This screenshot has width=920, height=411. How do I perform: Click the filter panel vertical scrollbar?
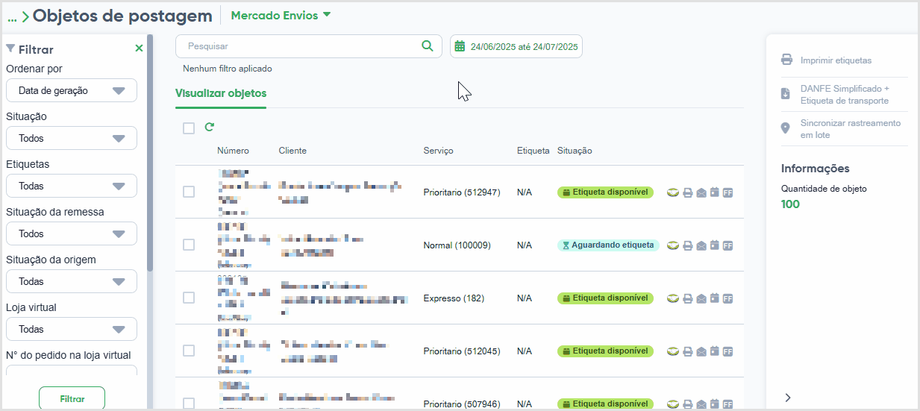tap(150, 153)
